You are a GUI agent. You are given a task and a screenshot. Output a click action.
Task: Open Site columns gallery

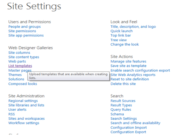(x=19, y=52)
